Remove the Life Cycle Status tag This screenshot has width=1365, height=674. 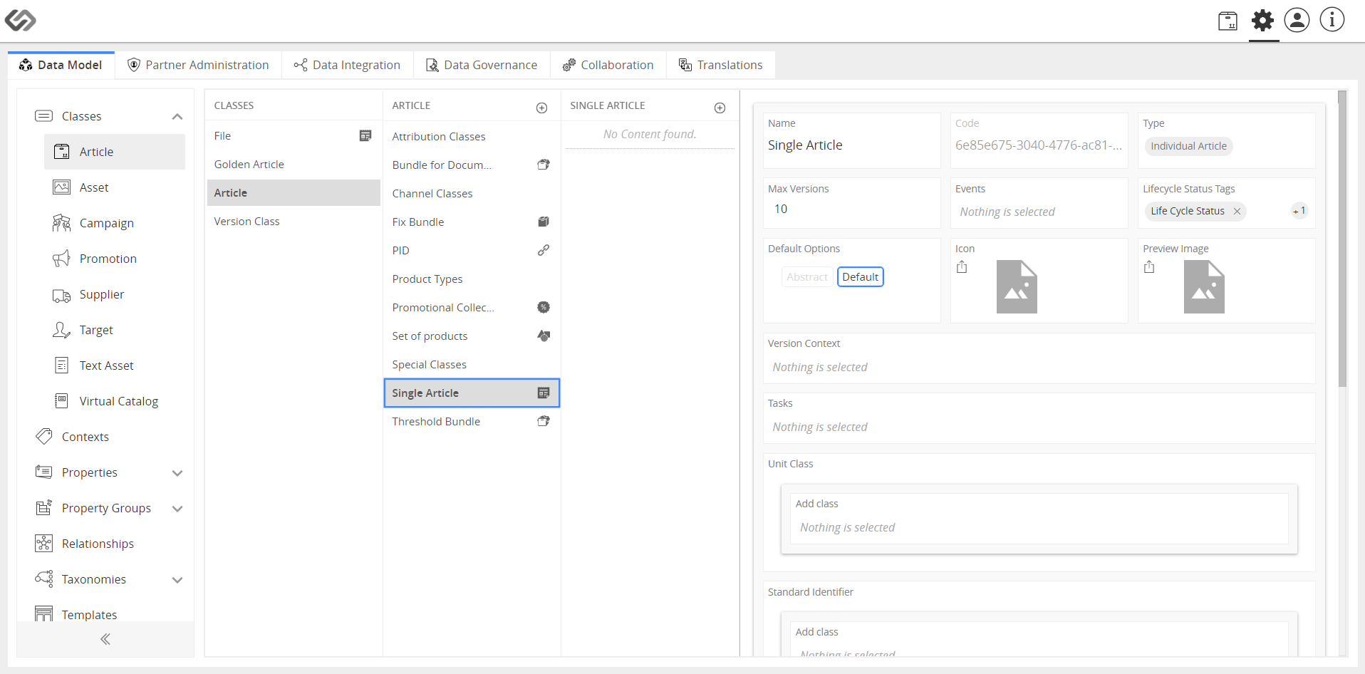click(x=1237, y=211)
